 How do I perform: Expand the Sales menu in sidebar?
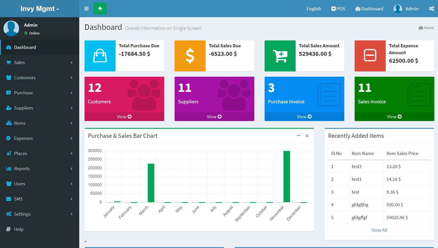point(40,62)
